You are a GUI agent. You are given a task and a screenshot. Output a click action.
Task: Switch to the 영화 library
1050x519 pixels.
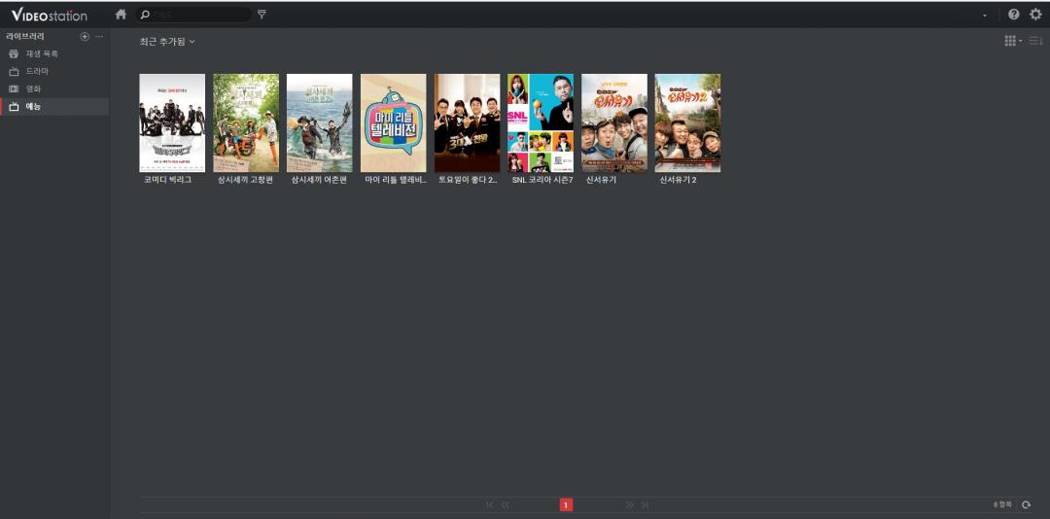(x=33, y=88)
